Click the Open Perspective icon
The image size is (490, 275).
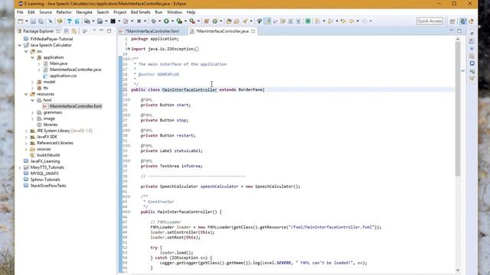click(x=452, y=21)
